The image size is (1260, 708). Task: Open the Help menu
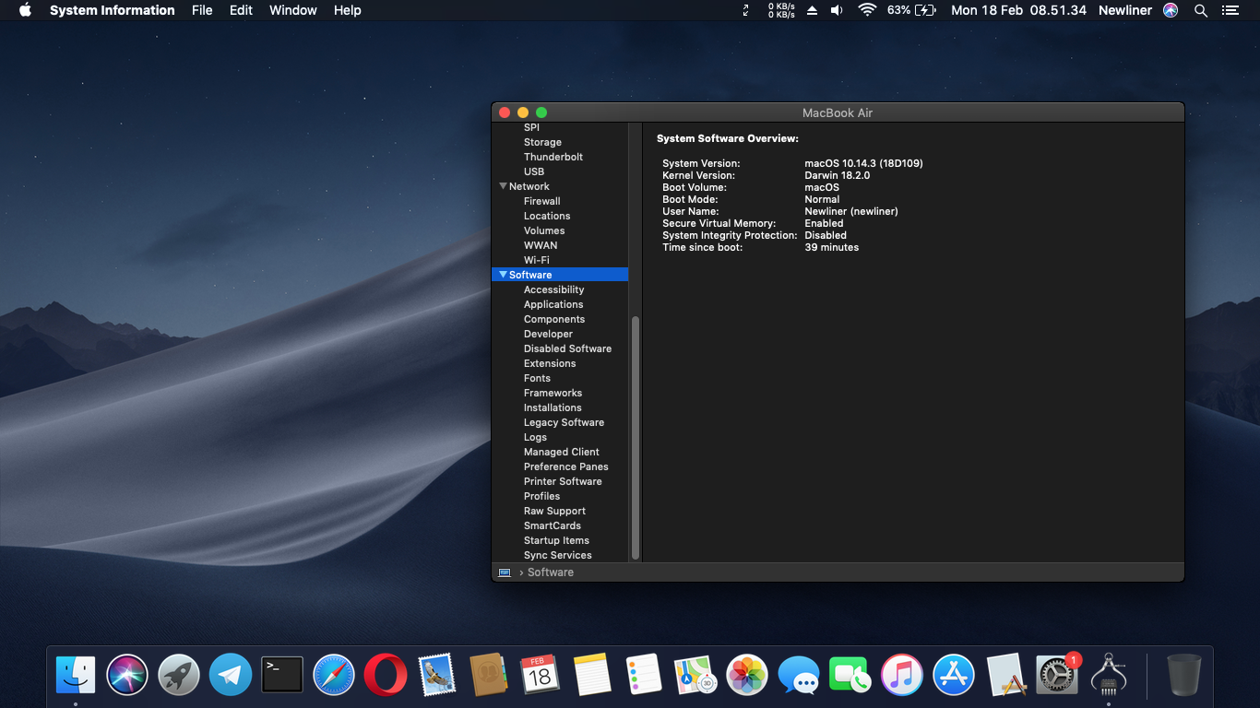[348, 10]
